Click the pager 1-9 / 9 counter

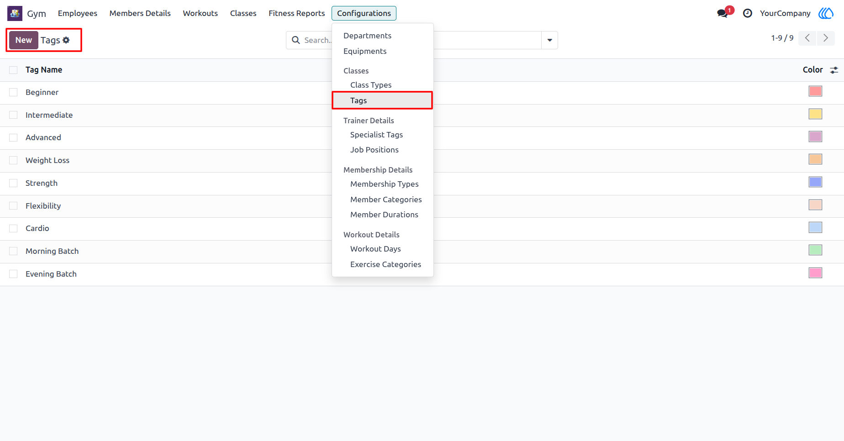[x=782, y=38]
